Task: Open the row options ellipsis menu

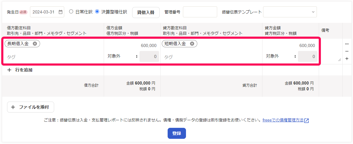Action: (347, 44)
